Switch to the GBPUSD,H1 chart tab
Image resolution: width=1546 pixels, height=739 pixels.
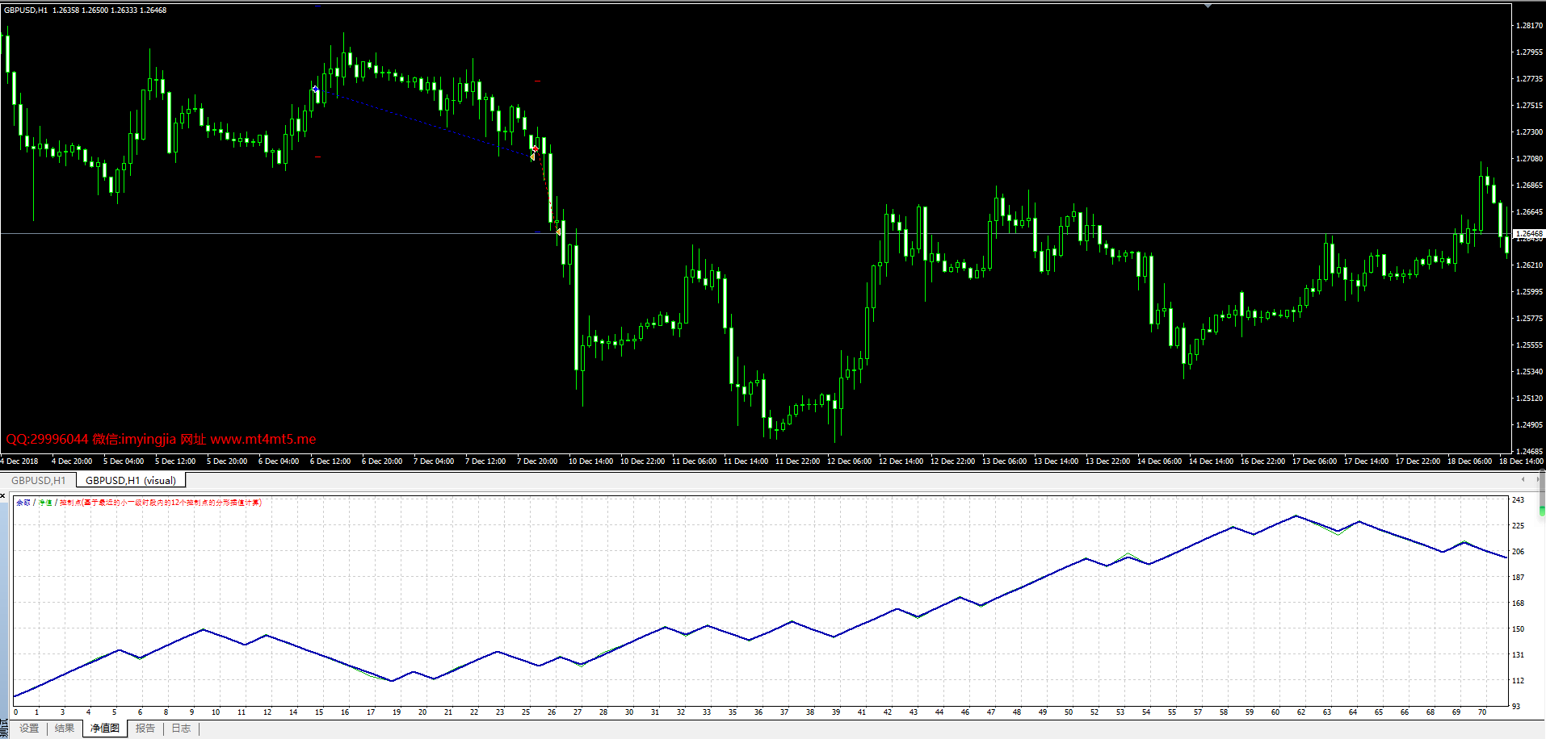[x=38, y=481]
